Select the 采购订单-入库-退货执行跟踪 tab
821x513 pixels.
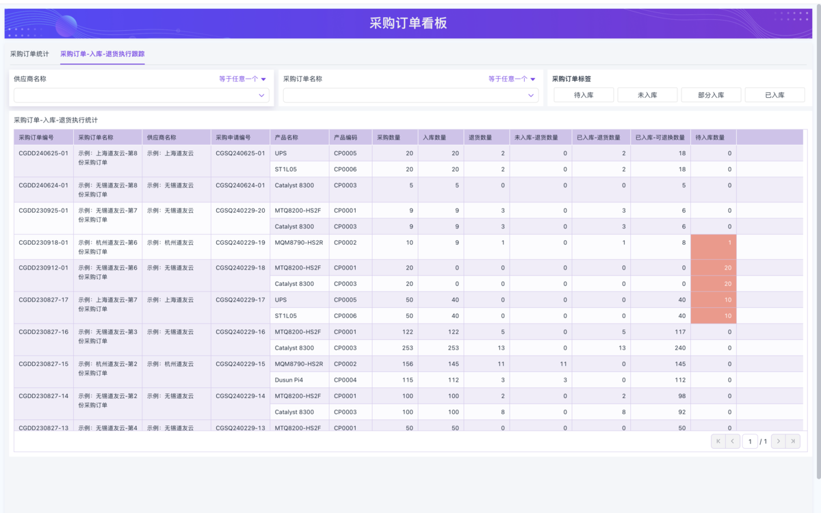pos(102,54)
